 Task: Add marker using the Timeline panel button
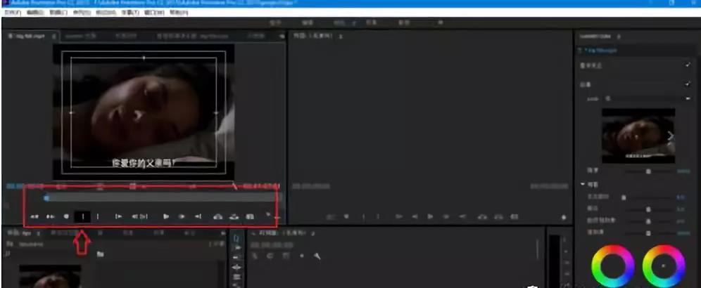pyautogui.click(x=301, y=256)
